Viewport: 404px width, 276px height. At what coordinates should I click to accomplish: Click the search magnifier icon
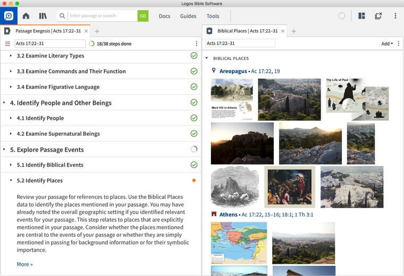point(62,16)
